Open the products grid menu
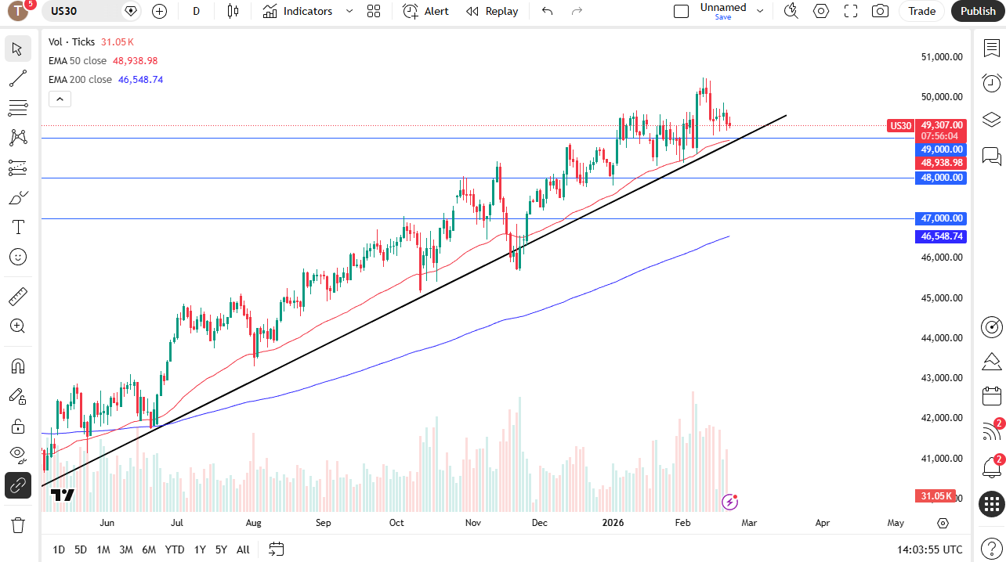This screenshot has height=562, width=1006. 992,503
